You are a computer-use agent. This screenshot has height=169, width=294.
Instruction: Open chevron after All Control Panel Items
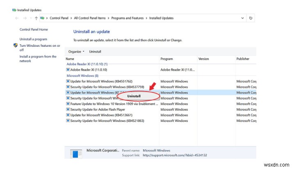click(108, 18)
